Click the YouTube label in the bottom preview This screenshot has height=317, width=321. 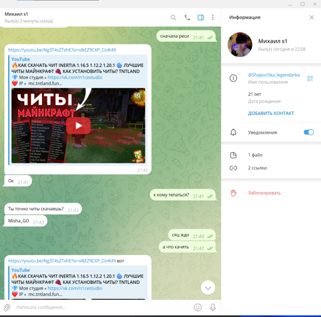coord(21,270)
